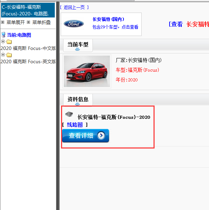Open 长安福特 (国内) brand link
The height and width of the screenshot is (210, 209).
108,20
